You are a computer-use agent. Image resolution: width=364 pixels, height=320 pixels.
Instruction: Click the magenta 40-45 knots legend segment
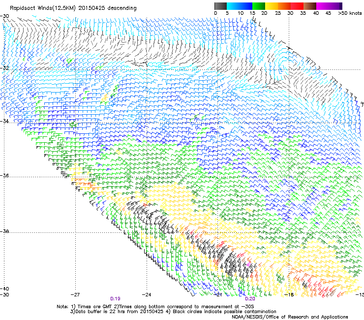point(323,6)
